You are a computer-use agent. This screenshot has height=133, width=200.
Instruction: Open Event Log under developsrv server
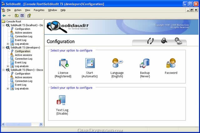(x=21, y=62)
